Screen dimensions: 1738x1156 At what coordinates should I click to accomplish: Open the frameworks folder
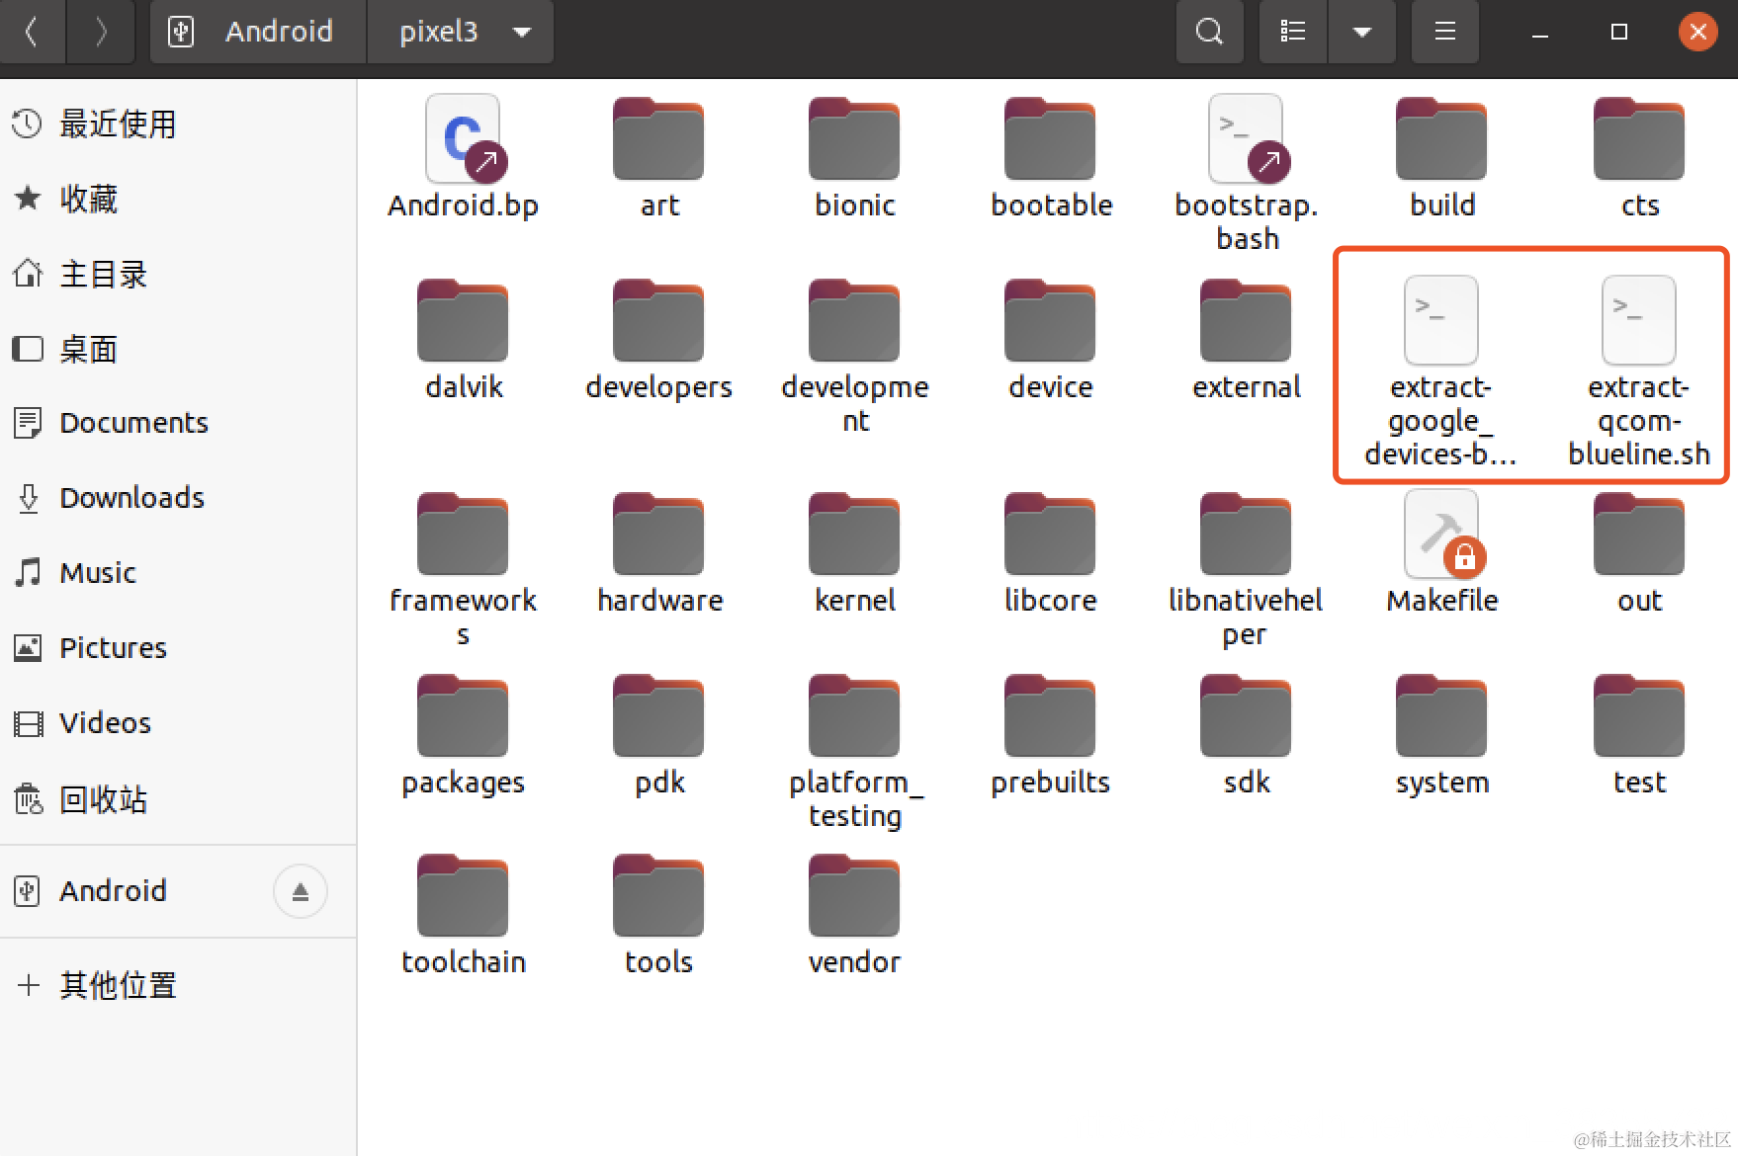pyautogui.click(x=463, y=534)
